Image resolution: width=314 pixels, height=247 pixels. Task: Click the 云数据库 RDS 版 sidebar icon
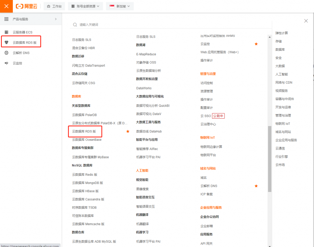coord(6,42)
